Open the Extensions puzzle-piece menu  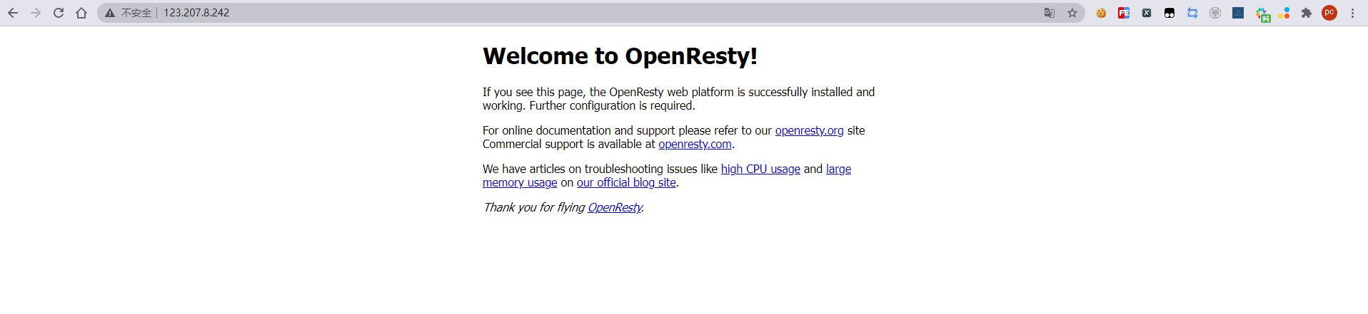click(x=1307, y=13)
